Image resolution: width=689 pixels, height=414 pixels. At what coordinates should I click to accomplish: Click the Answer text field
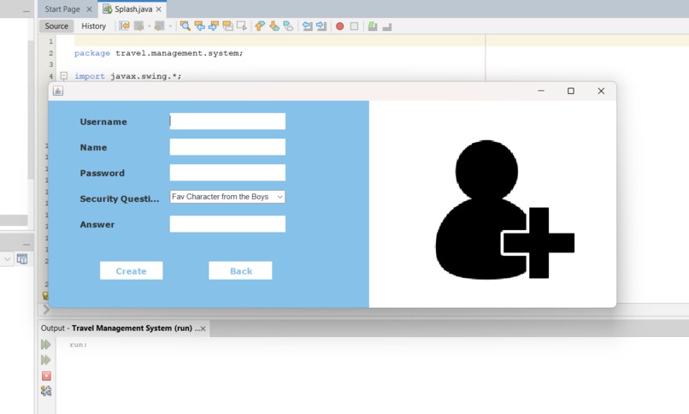coord(227,224)
